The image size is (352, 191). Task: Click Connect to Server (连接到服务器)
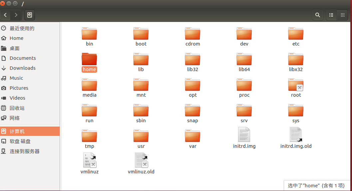point(30,151)
